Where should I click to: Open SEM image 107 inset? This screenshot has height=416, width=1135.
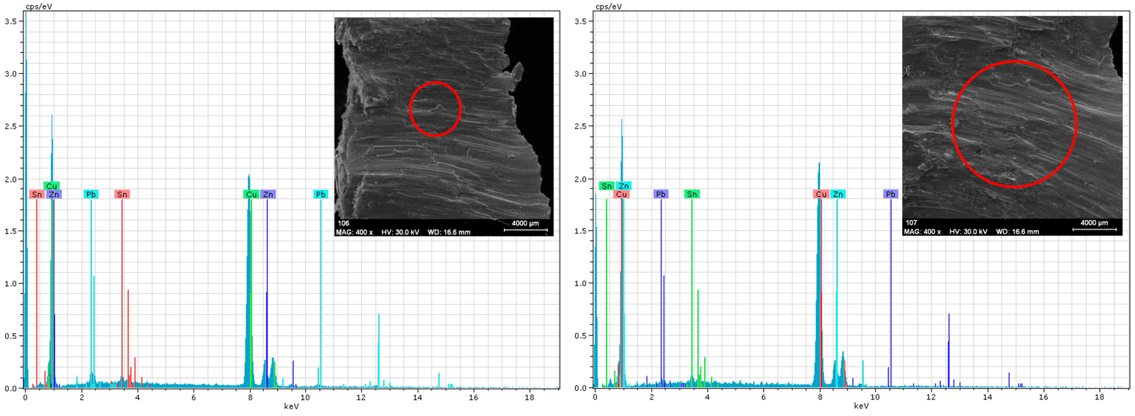[1012, 126]
